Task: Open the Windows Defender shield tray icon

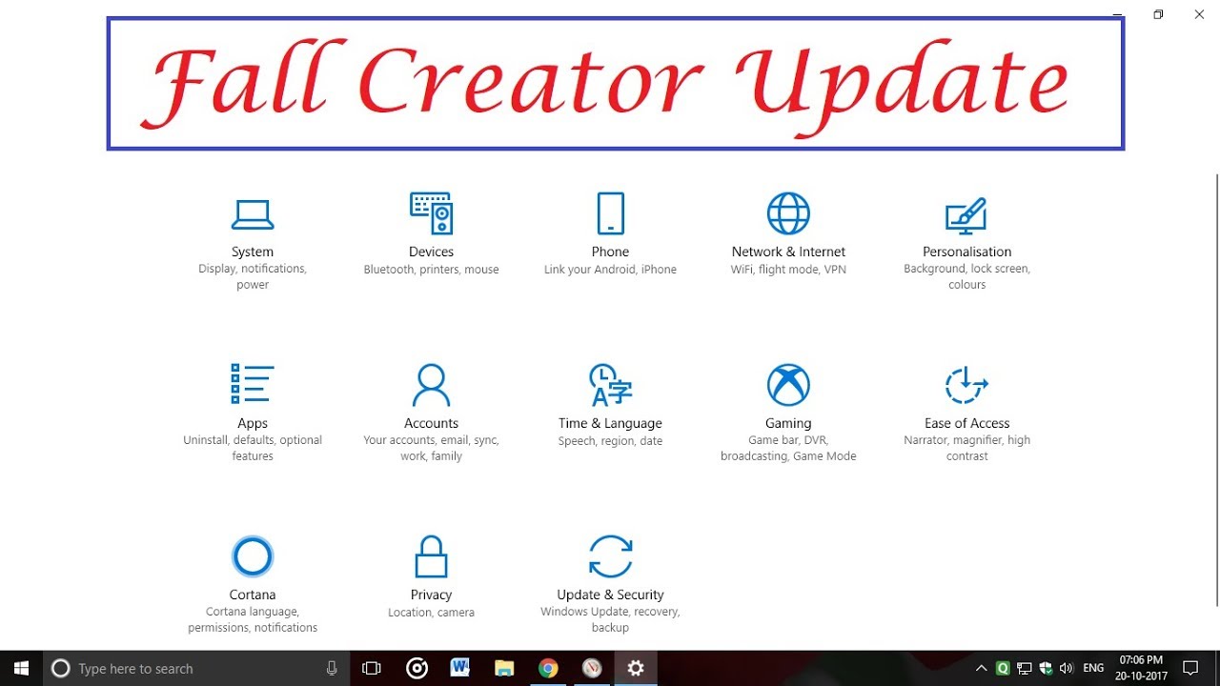Action: coord(1046,669)
